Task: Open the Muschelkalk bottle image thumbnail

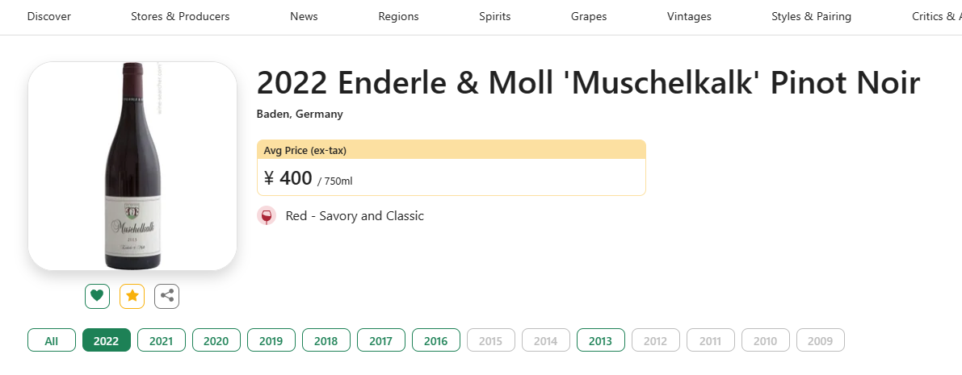Action: coord(132,166)
